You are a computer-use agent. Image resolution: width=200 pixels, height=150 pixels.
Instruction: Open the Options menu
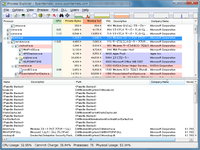18,10
